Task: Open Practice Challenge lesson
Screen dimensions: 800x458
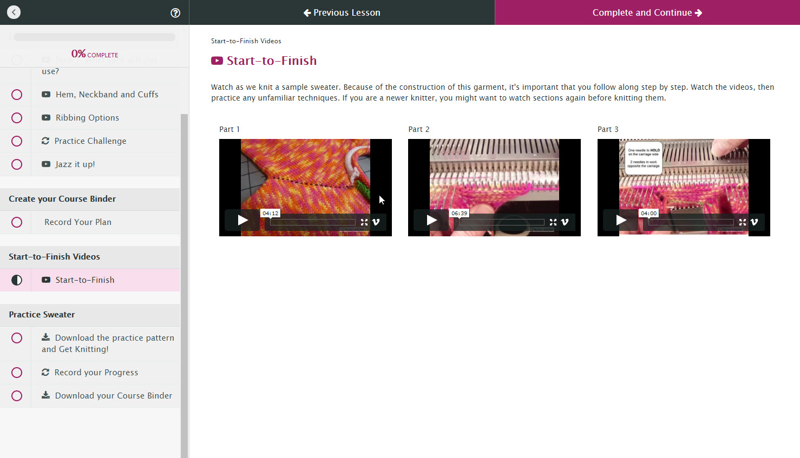Action: pos(90,141)
